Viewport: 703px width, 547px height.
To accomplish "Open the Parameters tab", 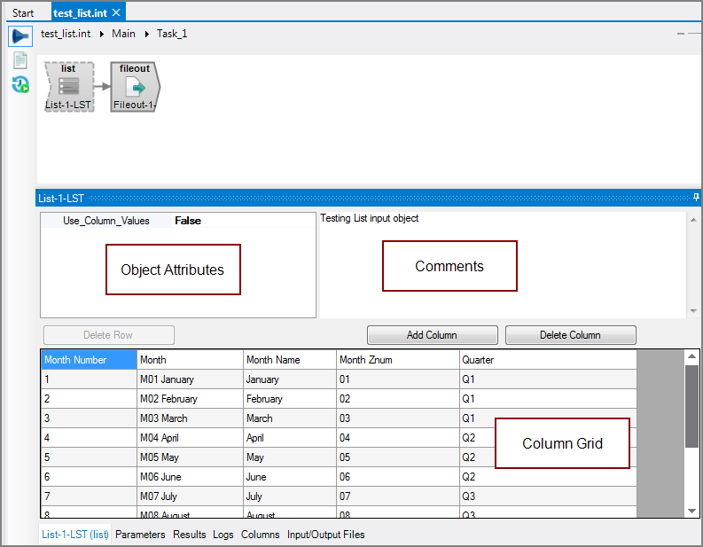I will pyautogui.click(x=140, y=535).
